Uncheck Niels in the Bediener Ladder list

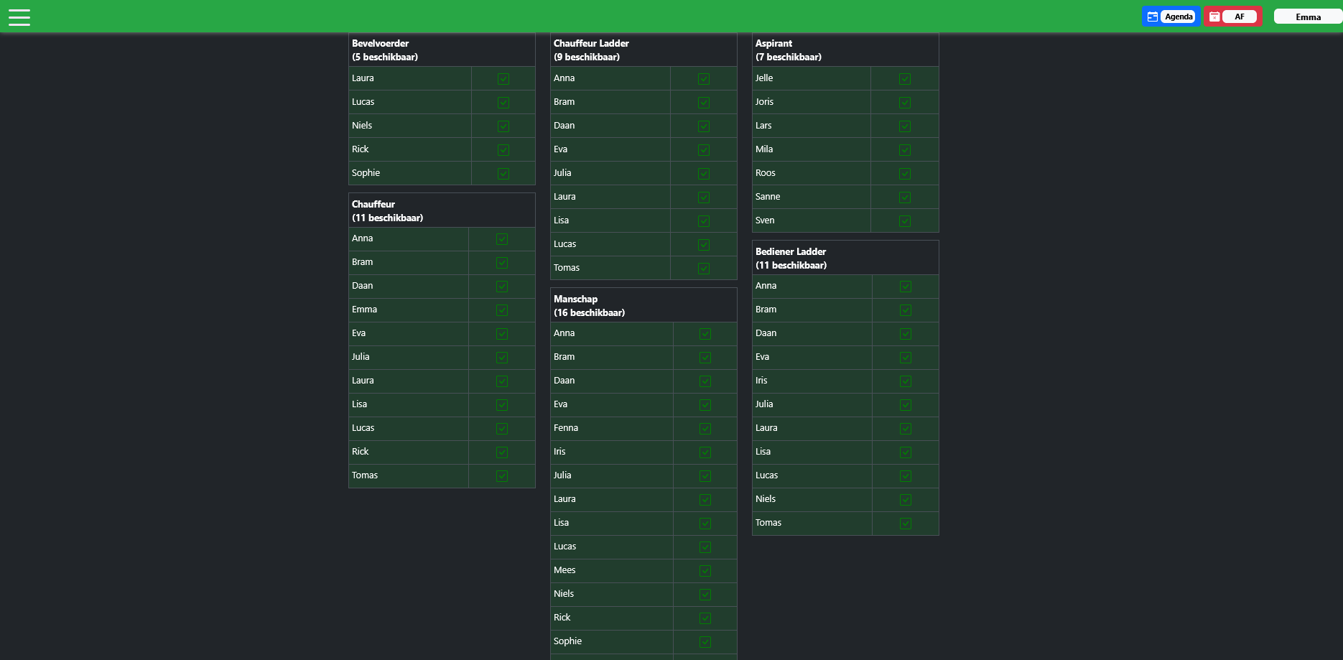point(905,499)
